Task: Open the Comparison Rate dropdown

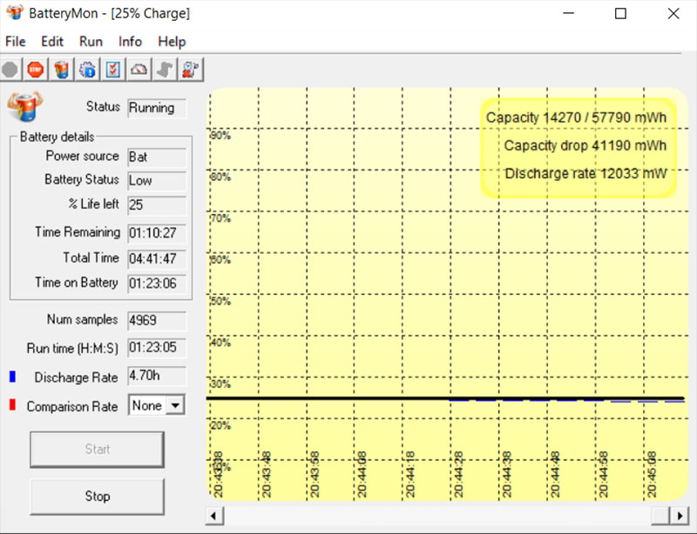Action: point(176,405)
